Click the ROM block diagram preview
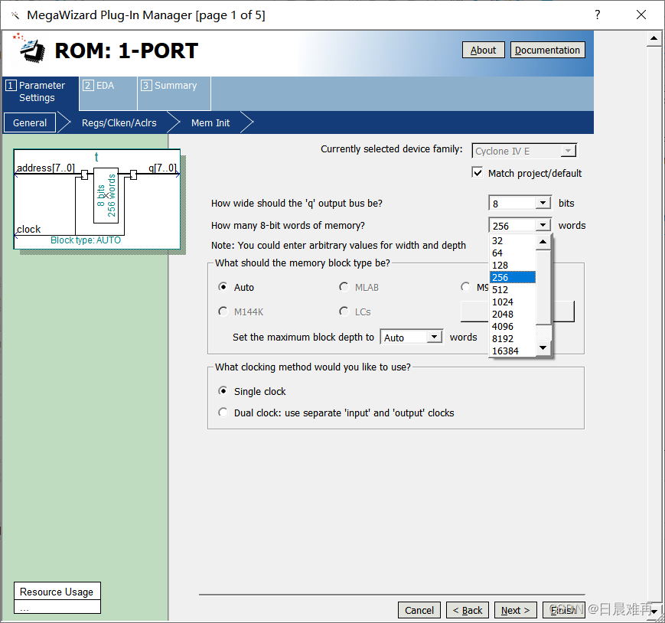 [97, 199]
